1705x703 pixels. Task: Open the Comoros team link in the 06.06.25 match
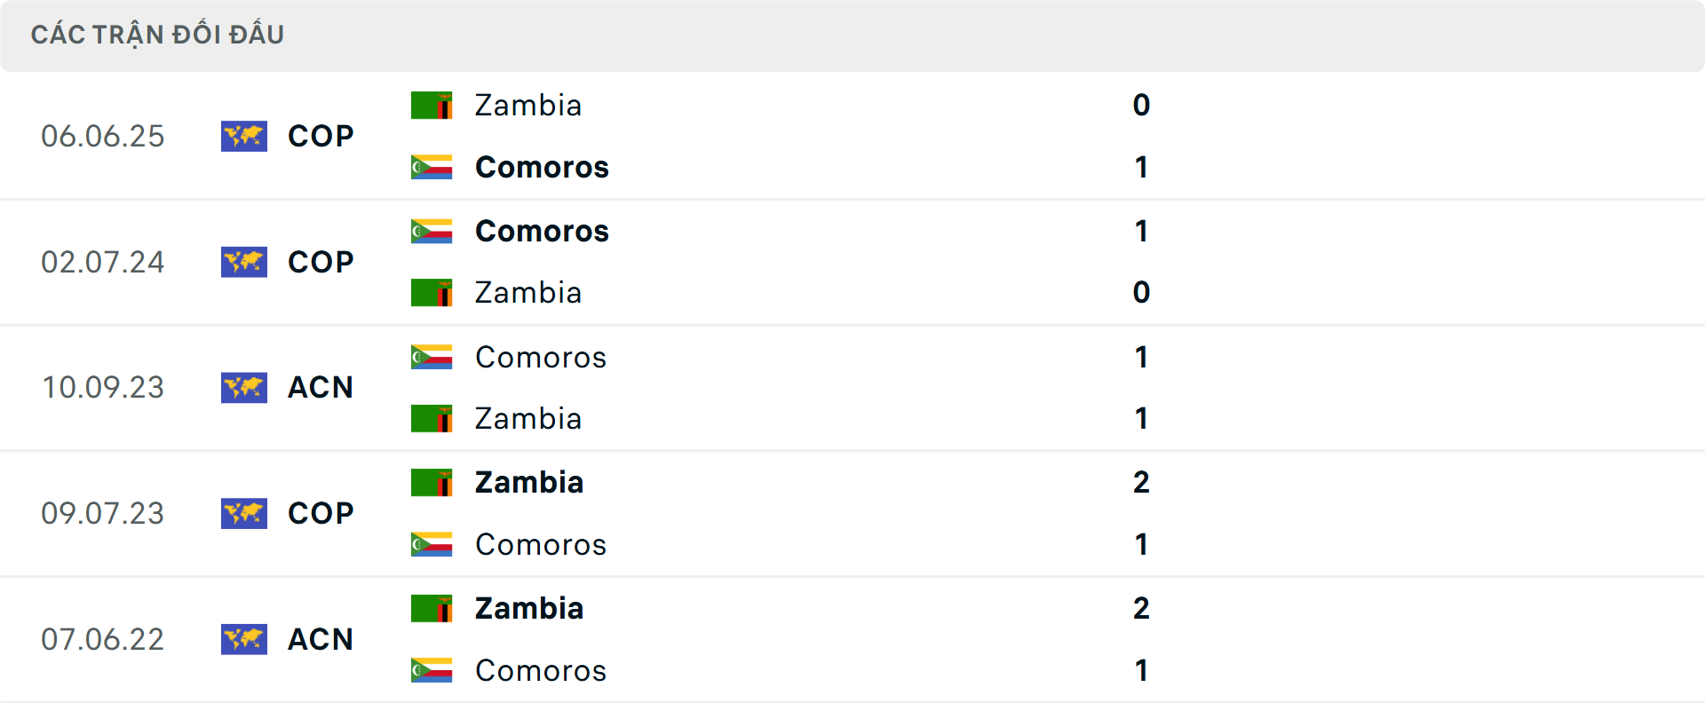542,167
